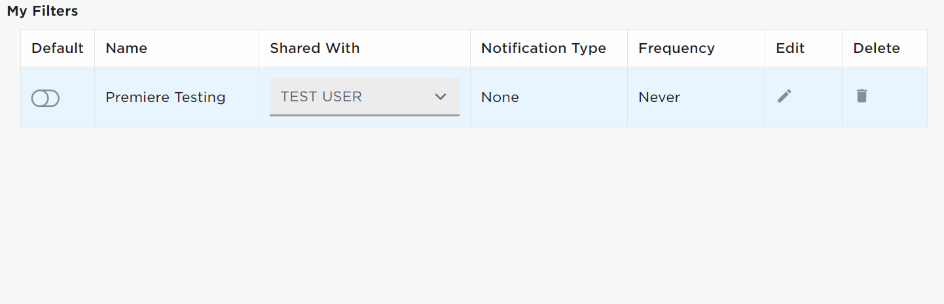Click the Delete column header
The width and height of the screenshot is (944, 304).
point(877,48)
